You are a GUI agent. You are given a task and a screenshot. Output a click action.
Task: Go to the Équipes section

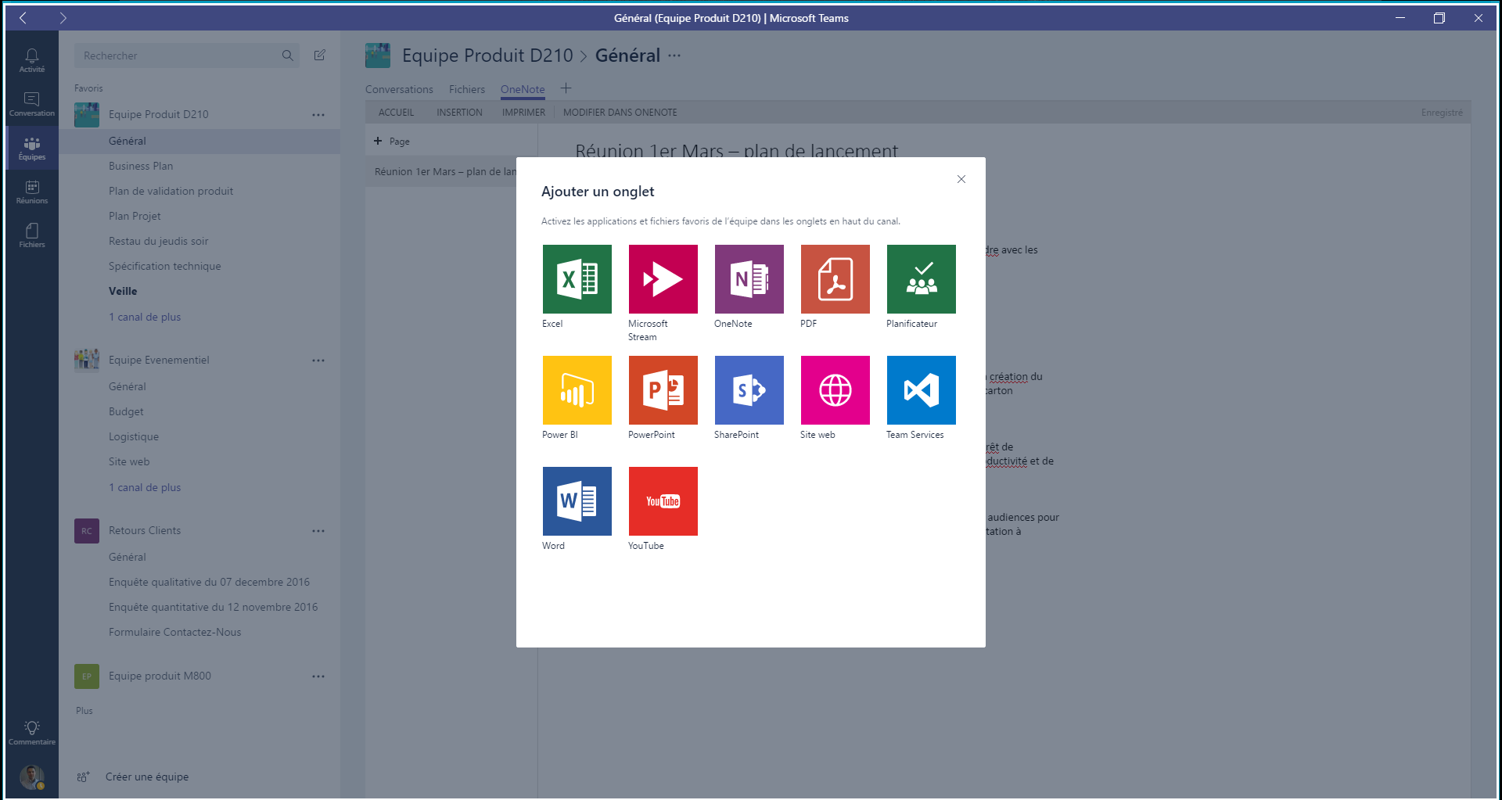pyautogui.click(x=32, y=148)
